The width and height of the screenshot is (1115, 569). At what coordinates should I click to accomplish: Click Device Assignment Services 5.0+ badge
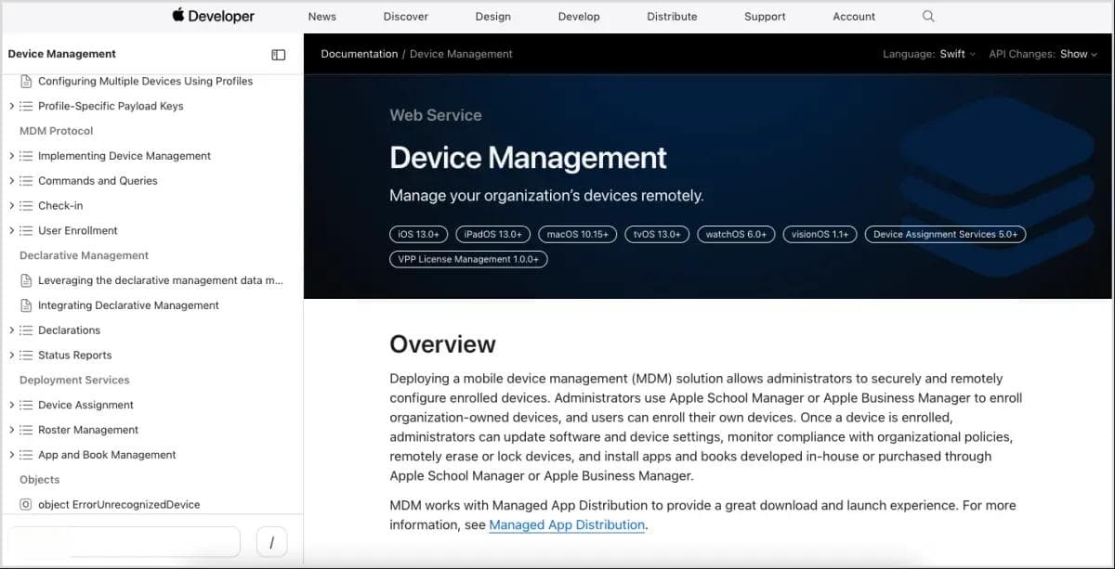(945, 235)
